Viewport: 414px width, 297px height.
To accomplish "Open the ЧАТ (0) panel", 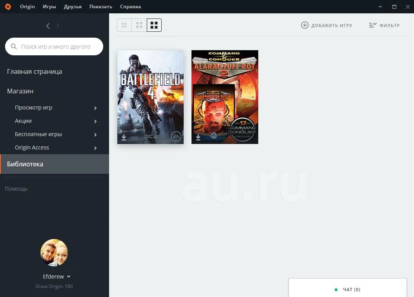I will click(347, 288).
